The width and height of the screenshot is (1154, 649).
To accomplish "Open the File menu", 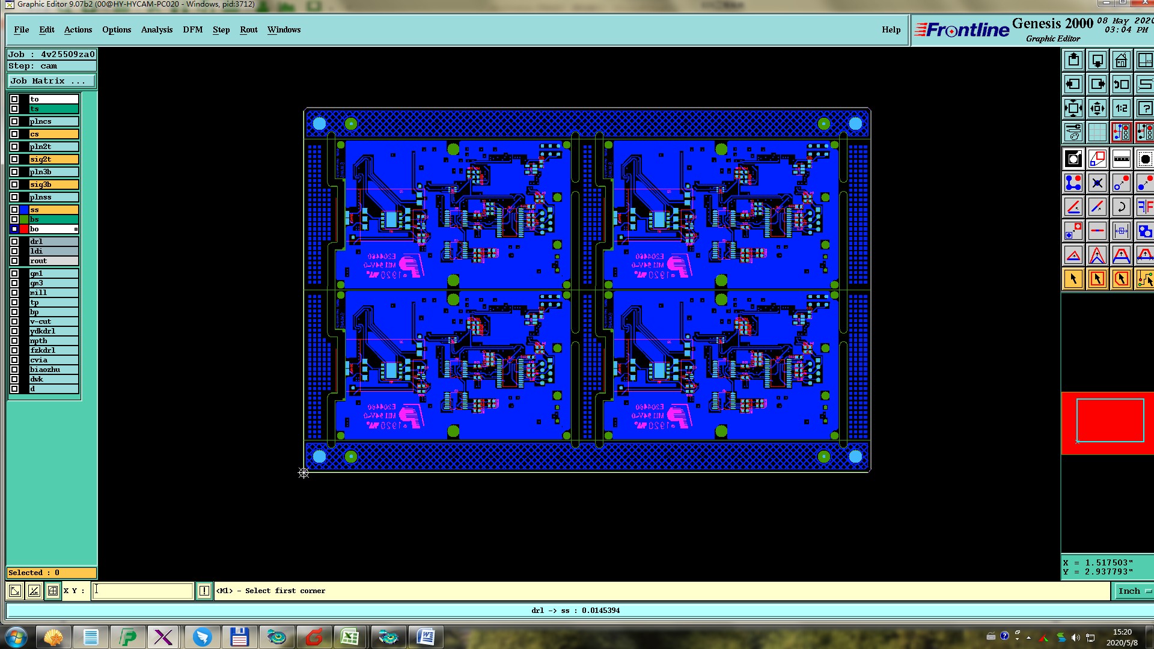I will [22, 29].
